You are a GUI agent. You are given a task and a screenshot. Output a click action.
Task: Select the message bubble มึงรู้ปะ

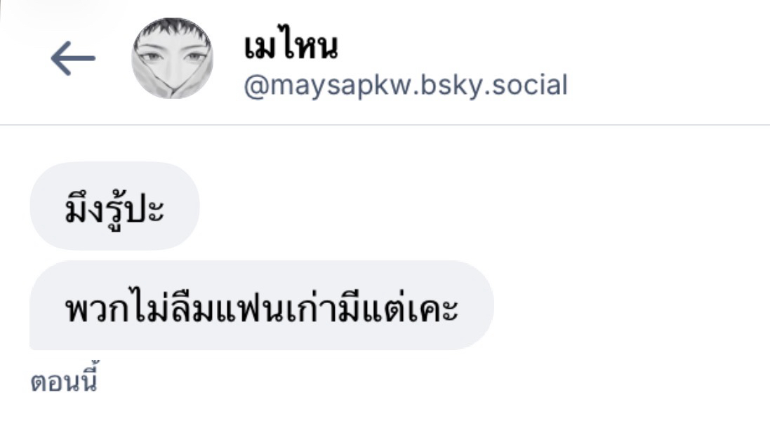[x=115, y=206]
